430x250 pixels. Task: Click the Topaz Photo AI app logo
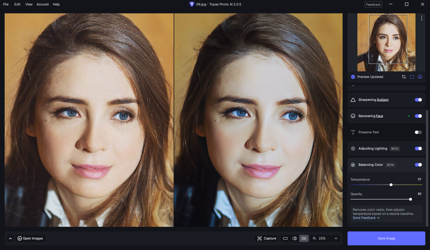[x=192, y=4]
